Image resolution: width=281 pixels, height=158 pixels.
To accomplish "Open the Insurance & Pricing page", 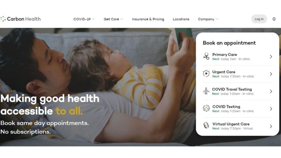I will 148,19.
